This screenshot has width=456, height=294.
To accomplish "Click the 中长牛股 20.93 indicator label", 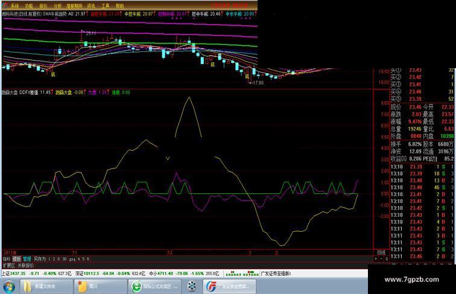I will (x=240, y=14).
